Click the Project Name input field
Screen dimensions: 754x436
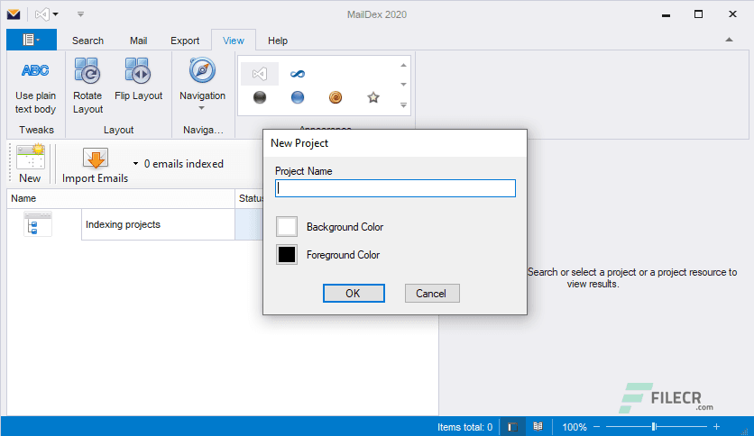(395, 188)
